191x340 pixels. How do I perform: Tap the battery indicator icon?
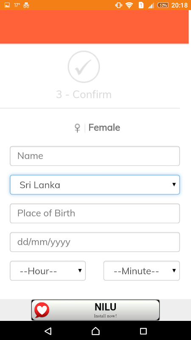[x=163, y=5]
